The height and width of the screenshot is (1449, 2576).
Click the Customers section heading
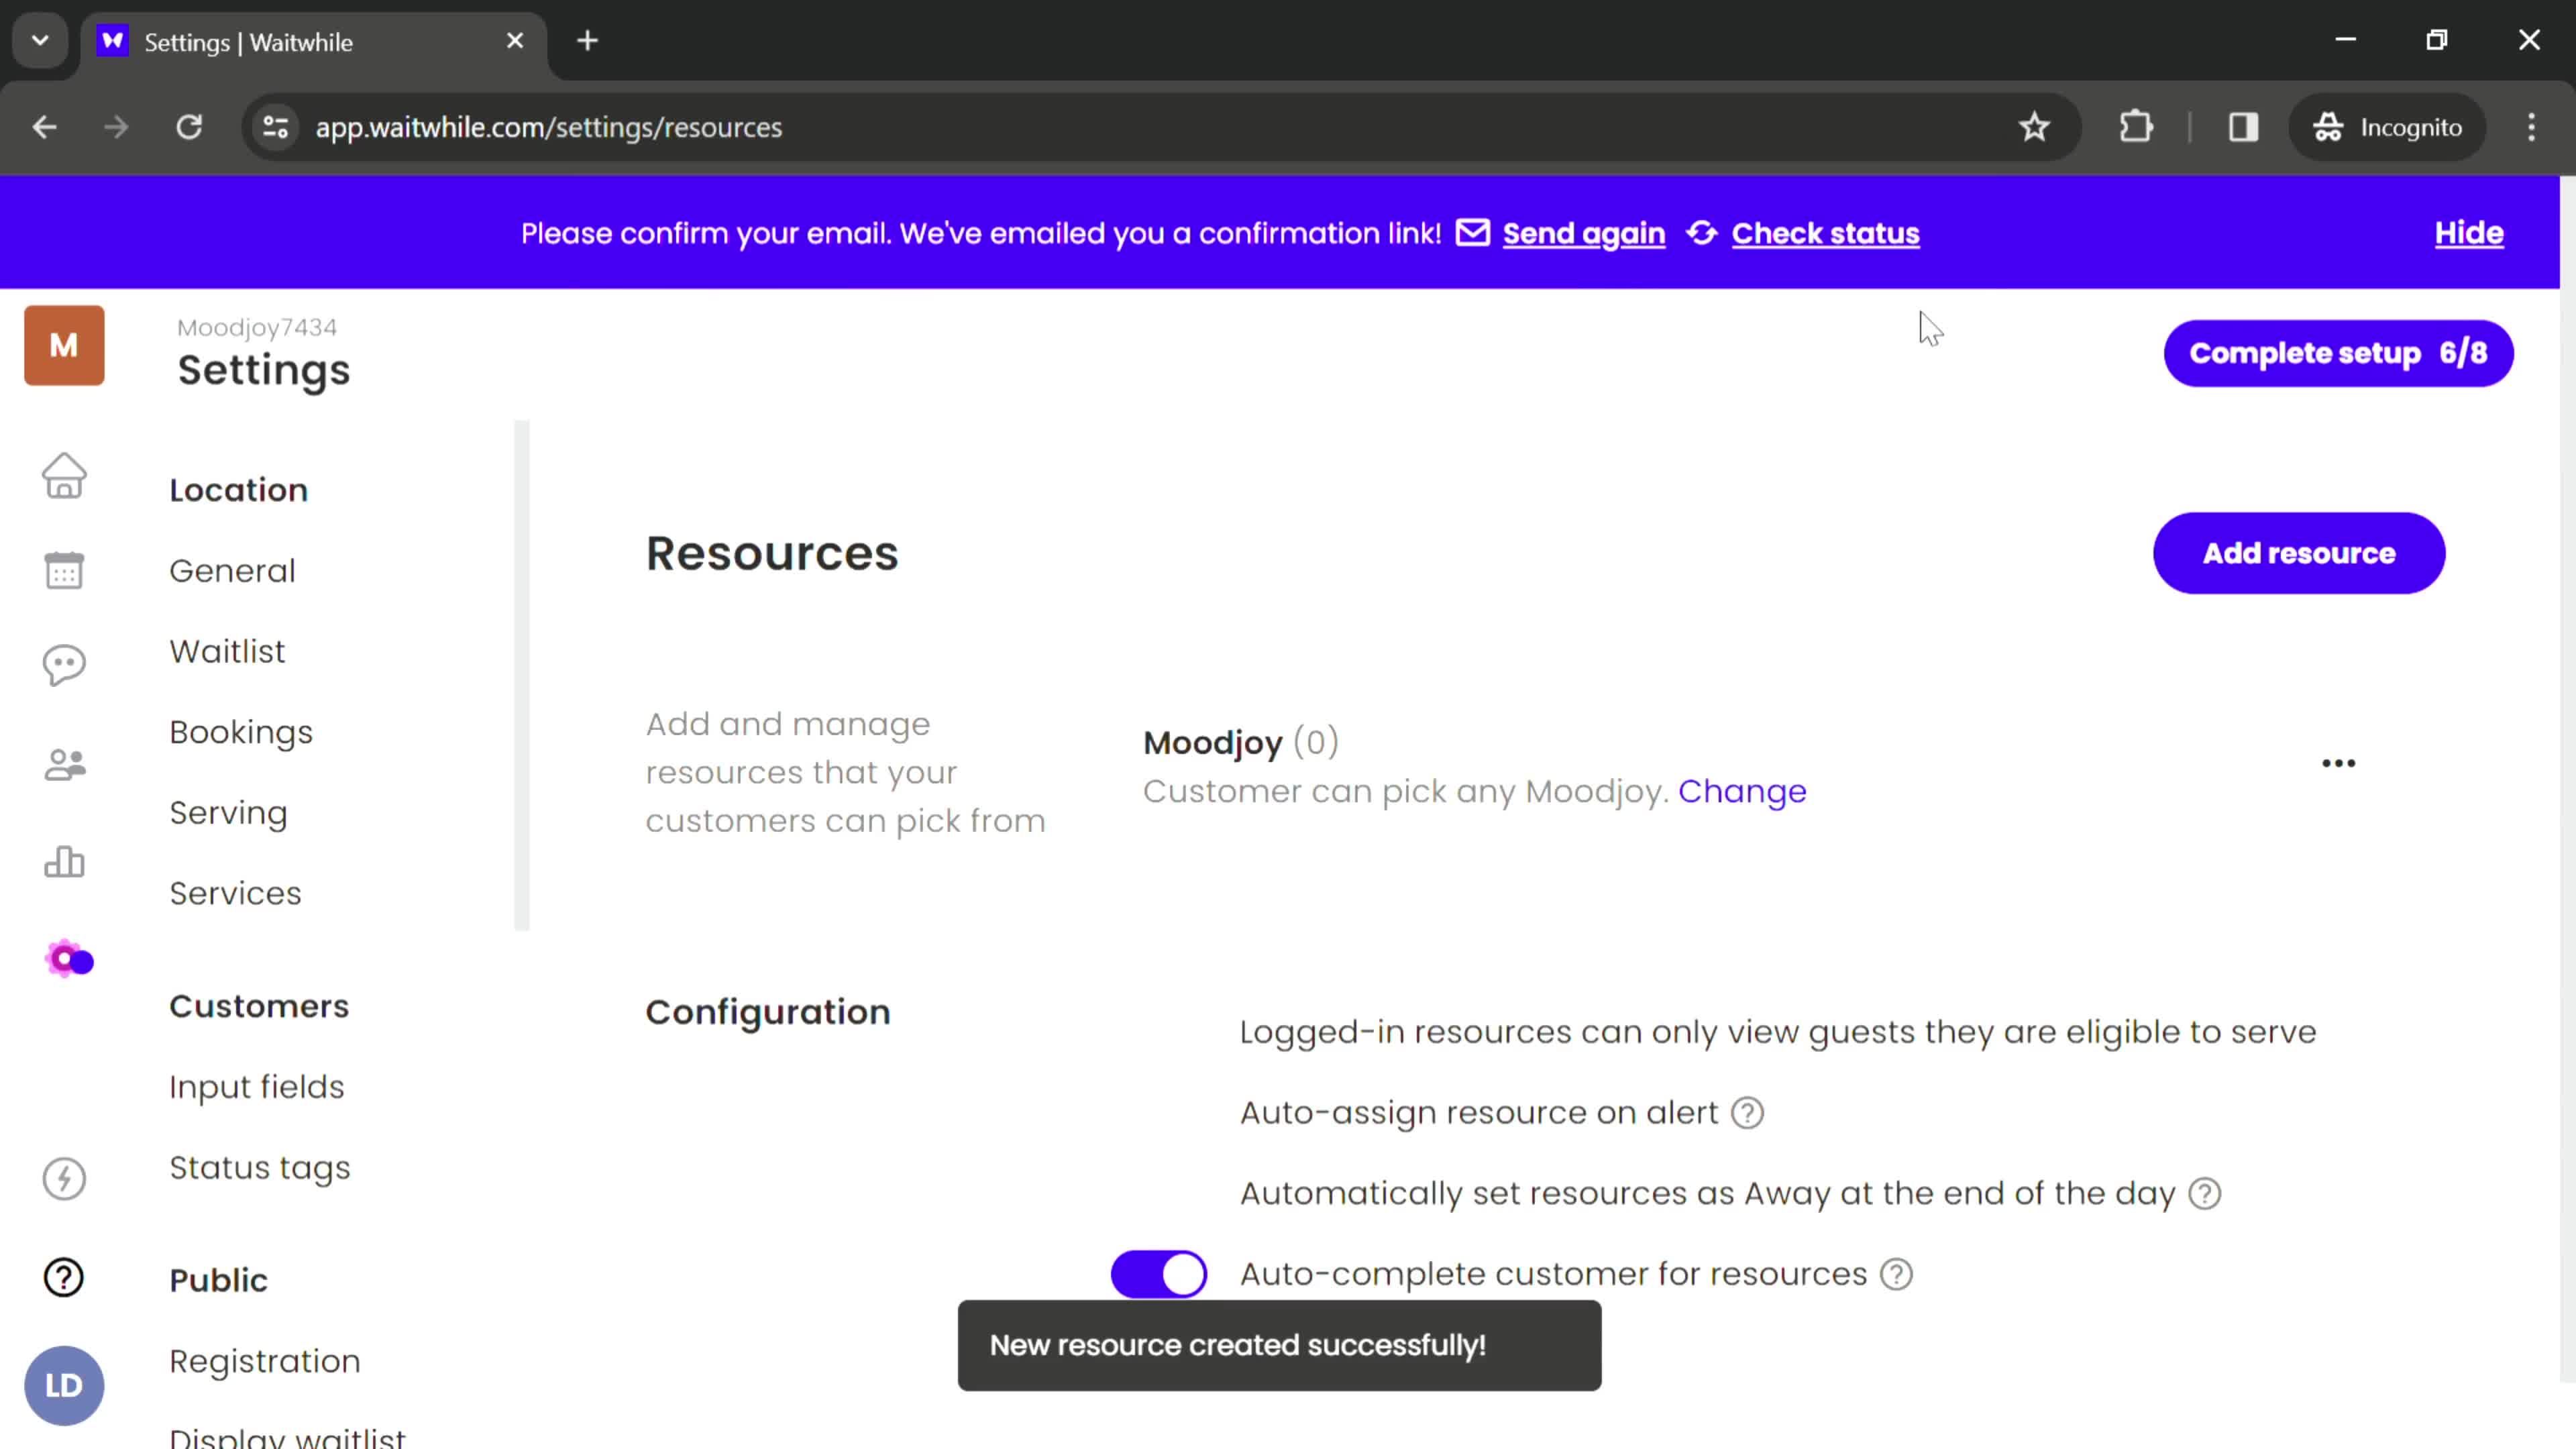pyautogui.click(x=259, y=1006)
